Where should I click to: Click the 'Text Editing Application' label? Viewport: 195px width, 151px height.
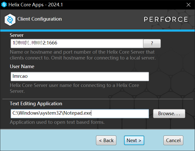coord(36,103)
